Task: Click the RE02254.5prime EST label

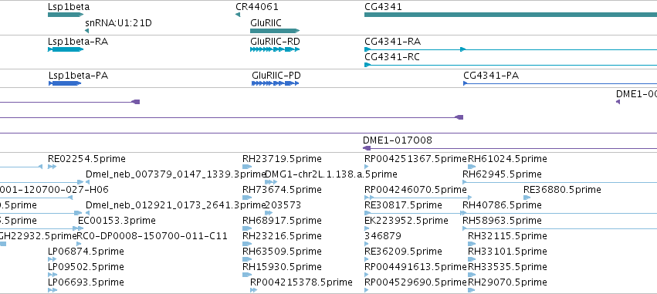Action: point(86,159)
